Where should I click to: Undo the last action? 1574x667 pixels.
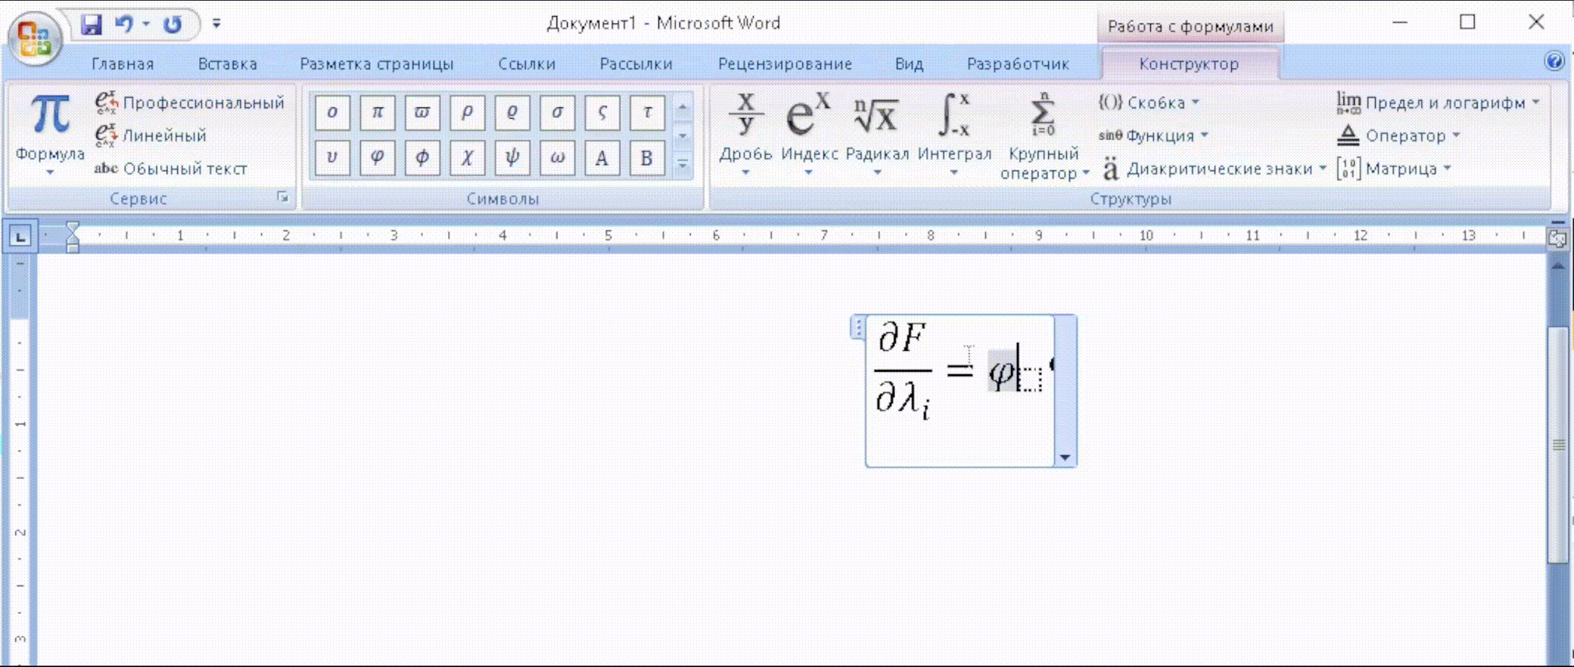pyautogui.click(x=124, y=24)
